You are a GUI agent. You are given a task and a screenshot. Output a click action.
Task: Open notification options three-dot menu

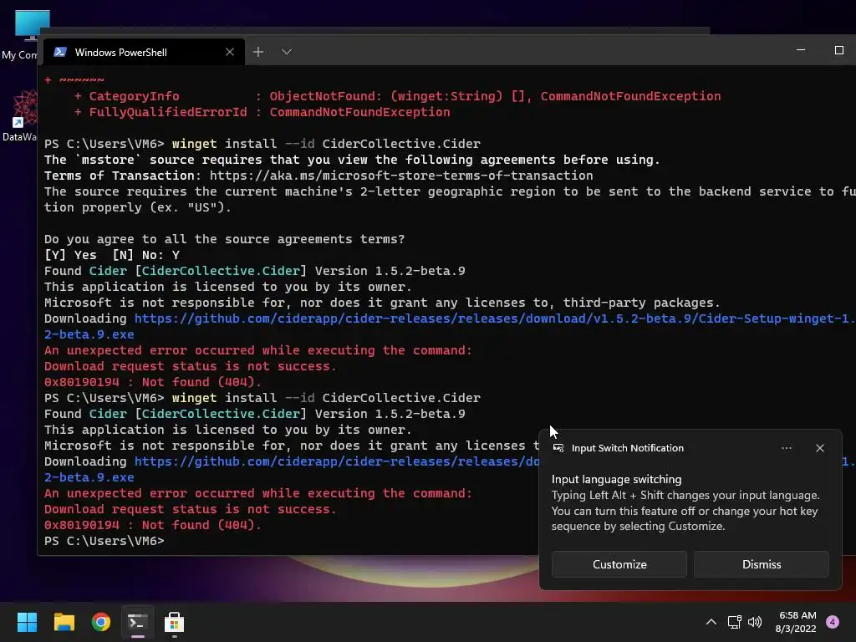(x=786, y=448)
